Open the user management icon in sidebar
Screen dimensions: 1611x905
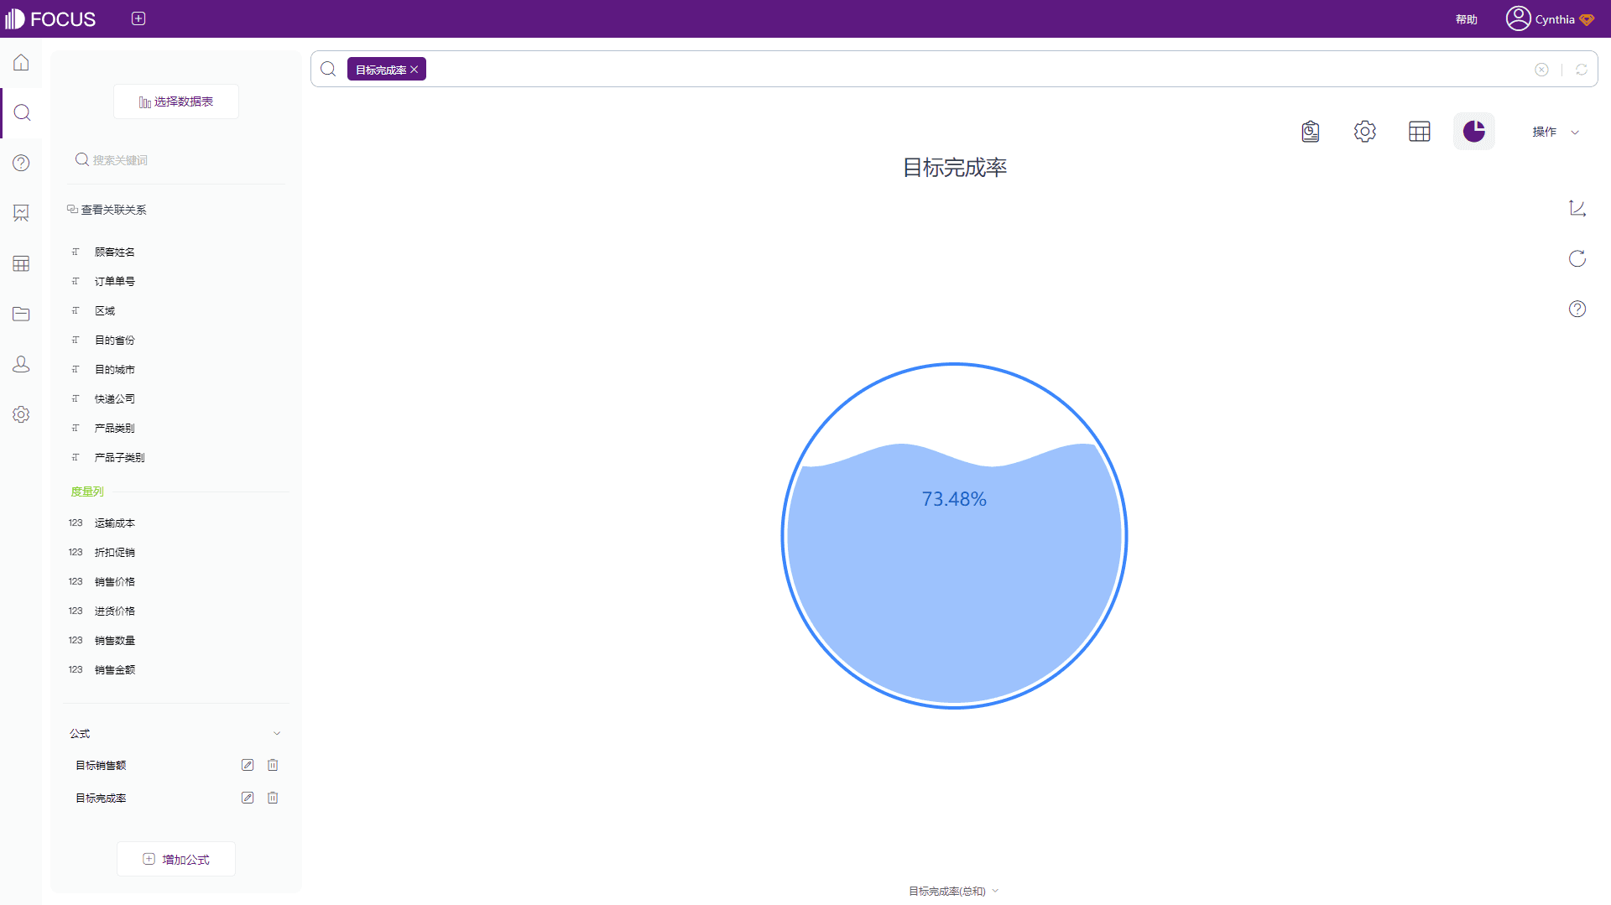pyautogui.click(x=21, y=364)
